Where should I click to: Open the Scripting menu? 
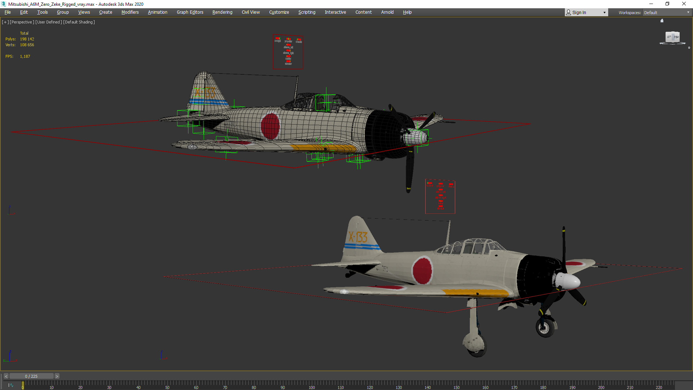click(307, 12)
